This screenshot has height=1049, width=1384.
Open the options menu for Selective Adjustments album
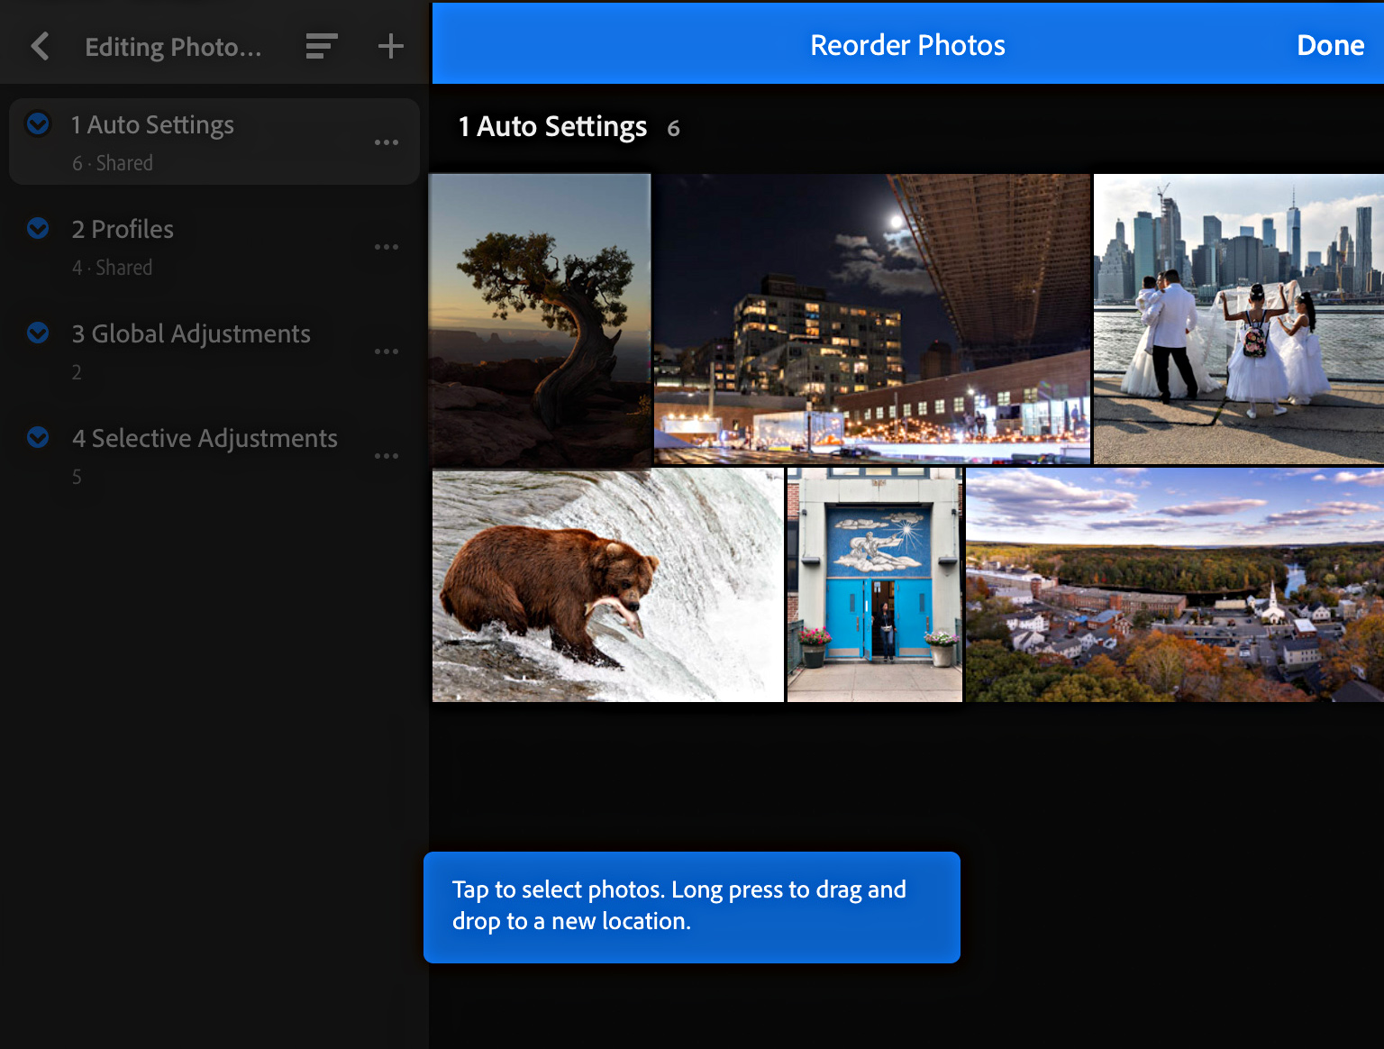tap(387, 456)
